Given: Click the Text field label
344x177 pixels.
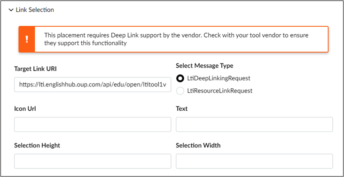Looking at the screenshot, I should coord(182,108).
